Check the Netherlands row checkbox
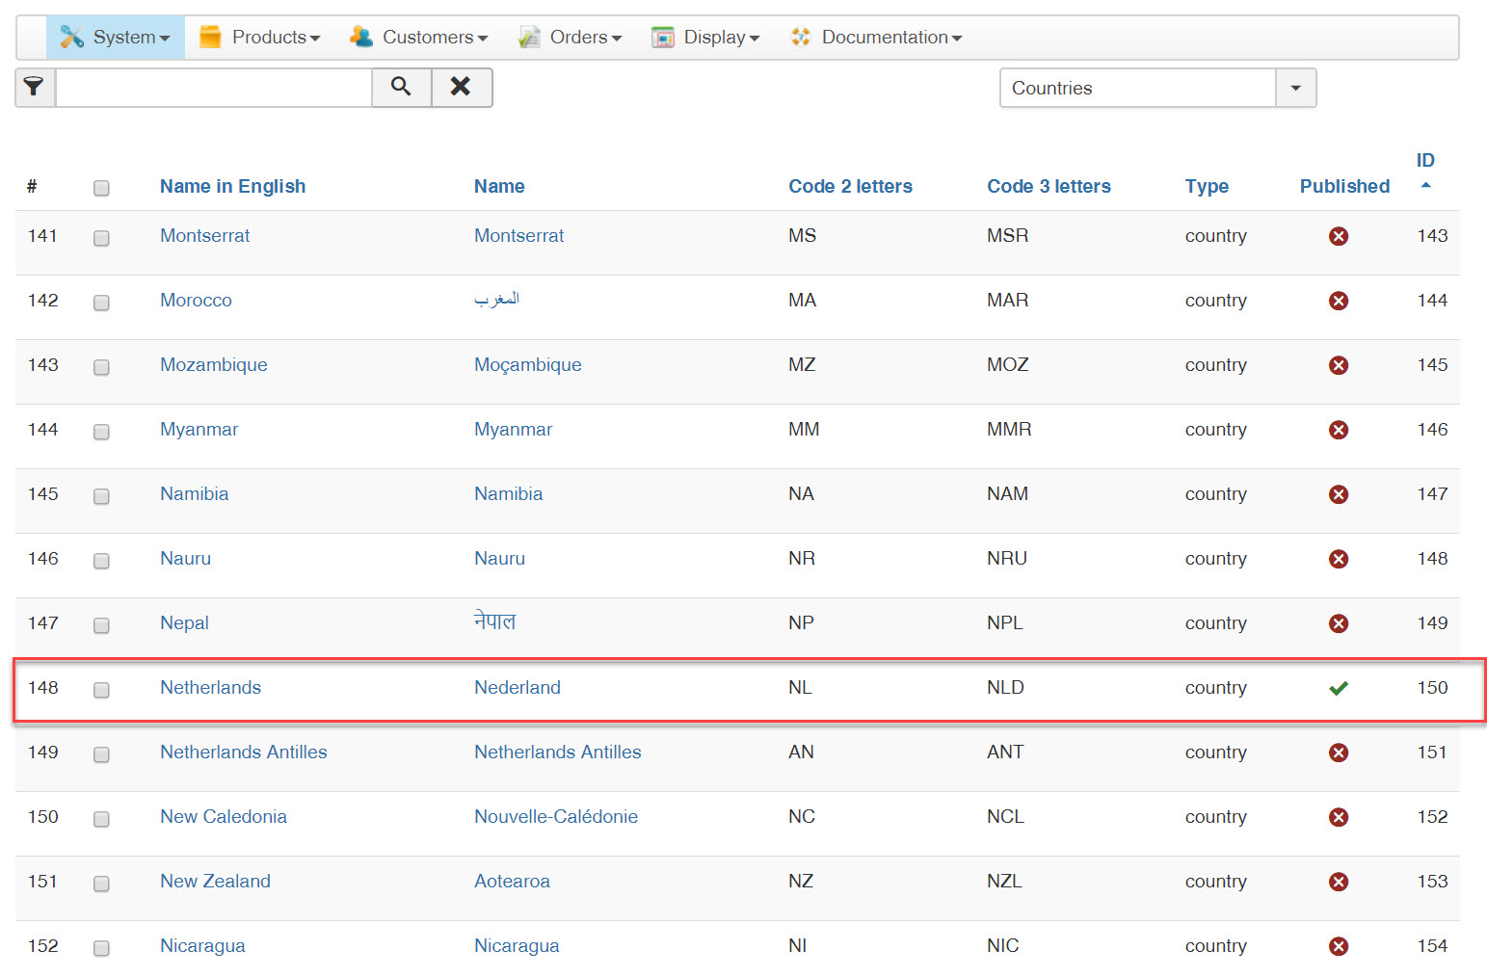 [x=101, y=690]
